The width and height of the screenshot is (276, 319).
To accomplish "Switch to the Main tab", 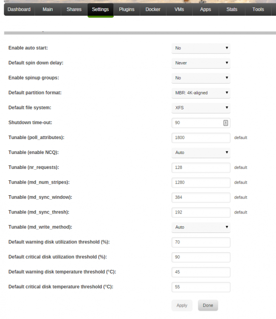I will 48,9.
